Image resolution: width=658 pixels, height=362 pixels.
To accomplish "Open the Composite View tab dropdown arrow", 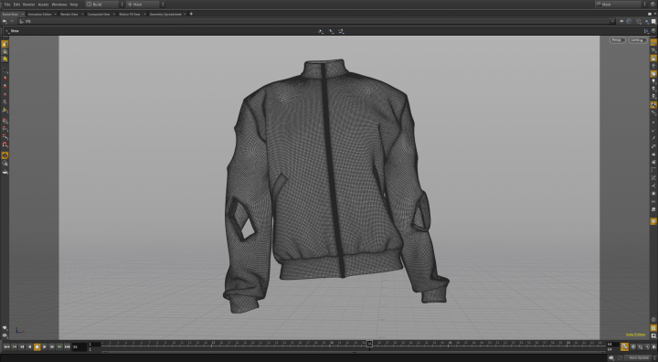I will pyautogui.click(x=113, y=14).
